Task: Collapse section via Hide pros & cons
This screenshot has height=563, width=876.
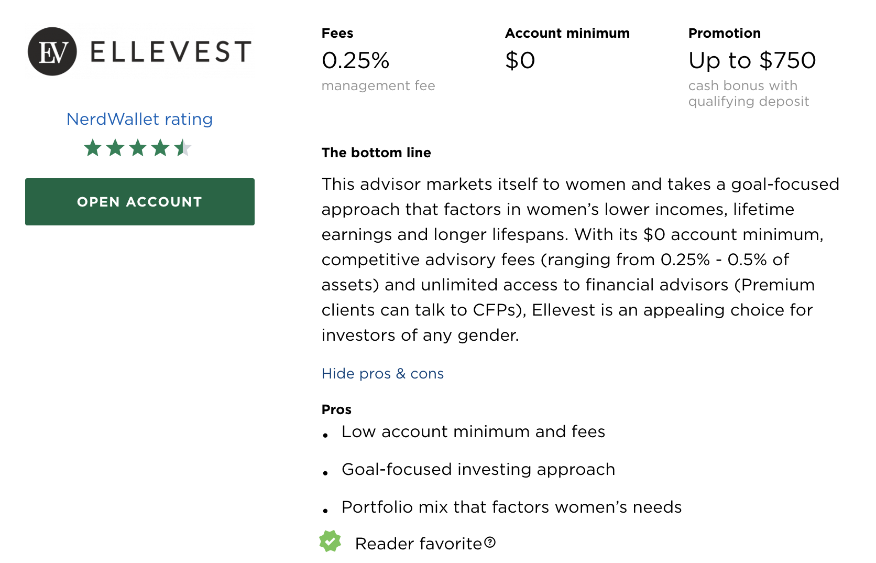Action: pos(382,373)
